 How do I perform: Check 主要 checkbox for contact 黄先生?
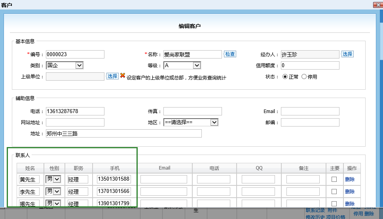coord(334,179)
